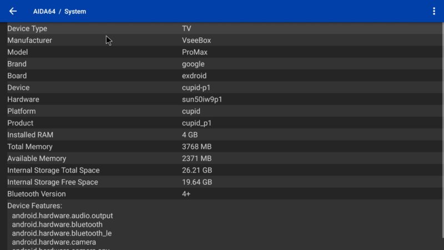Image resolution: width=444 pixels, height=250 pixels.
Task: Select the Device Features heading
Action: [35, 206]
